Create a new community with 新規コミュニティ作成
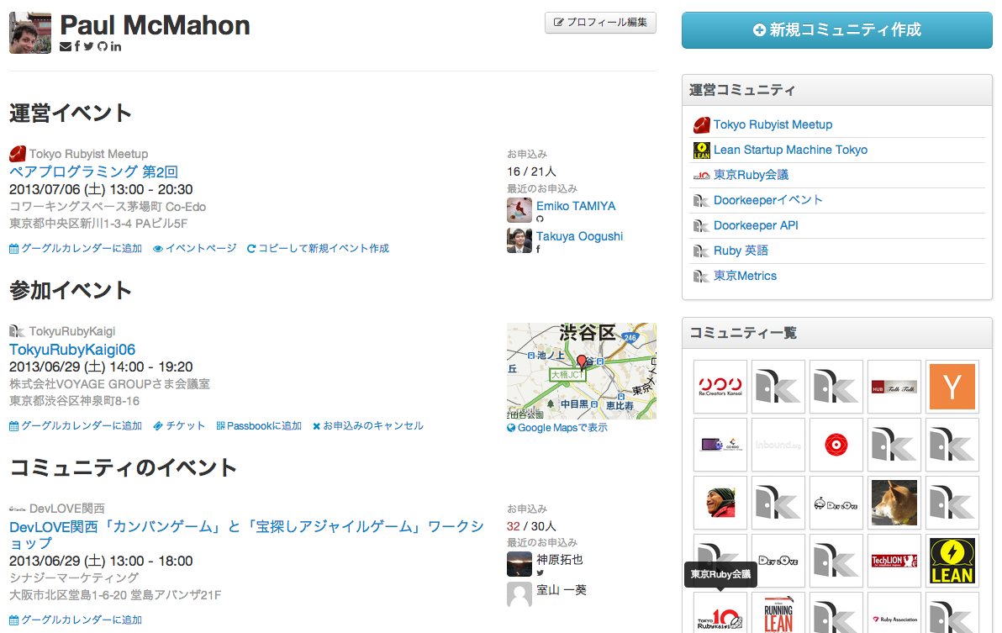Viewport: 1002px width, 633px height. (837, 30)
